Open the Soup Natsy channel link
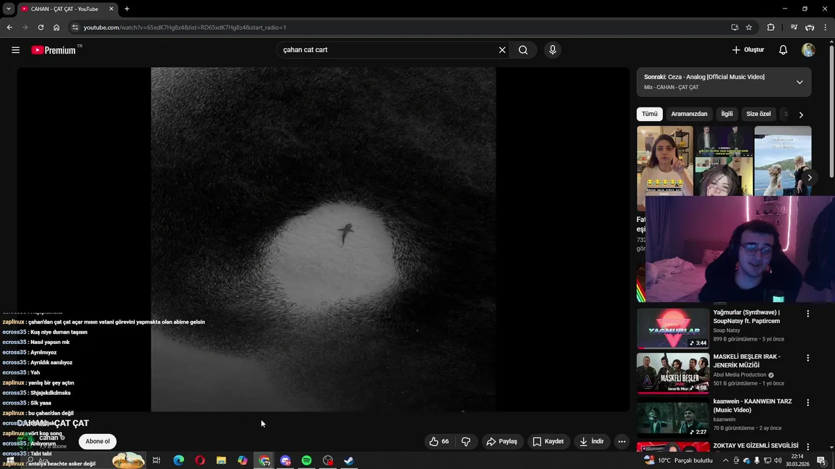This screenshot has height=469, width=835. pos(727,330)
